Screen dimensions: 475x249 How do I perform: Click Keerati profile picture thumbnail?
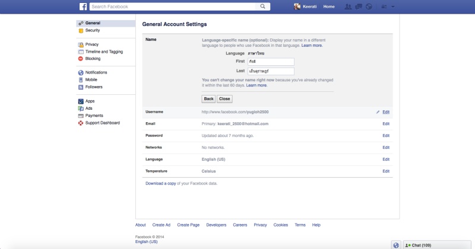297,7
